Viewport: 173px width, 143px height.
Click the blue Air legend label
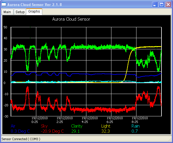pos(14,126)
